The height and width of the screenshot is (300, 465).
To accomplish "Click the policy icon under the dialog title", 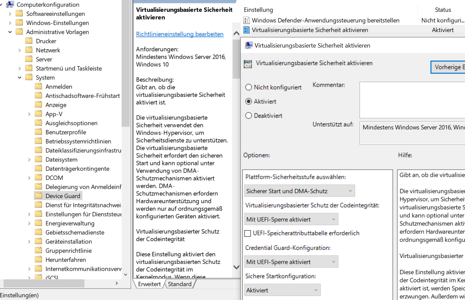I will (x=248, y=64).
